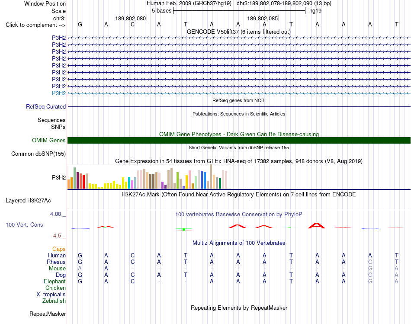This screenshot has width=411, height=324.
Task: Click the 'Zebrafish' alignment row label
Action: [54, 301]
